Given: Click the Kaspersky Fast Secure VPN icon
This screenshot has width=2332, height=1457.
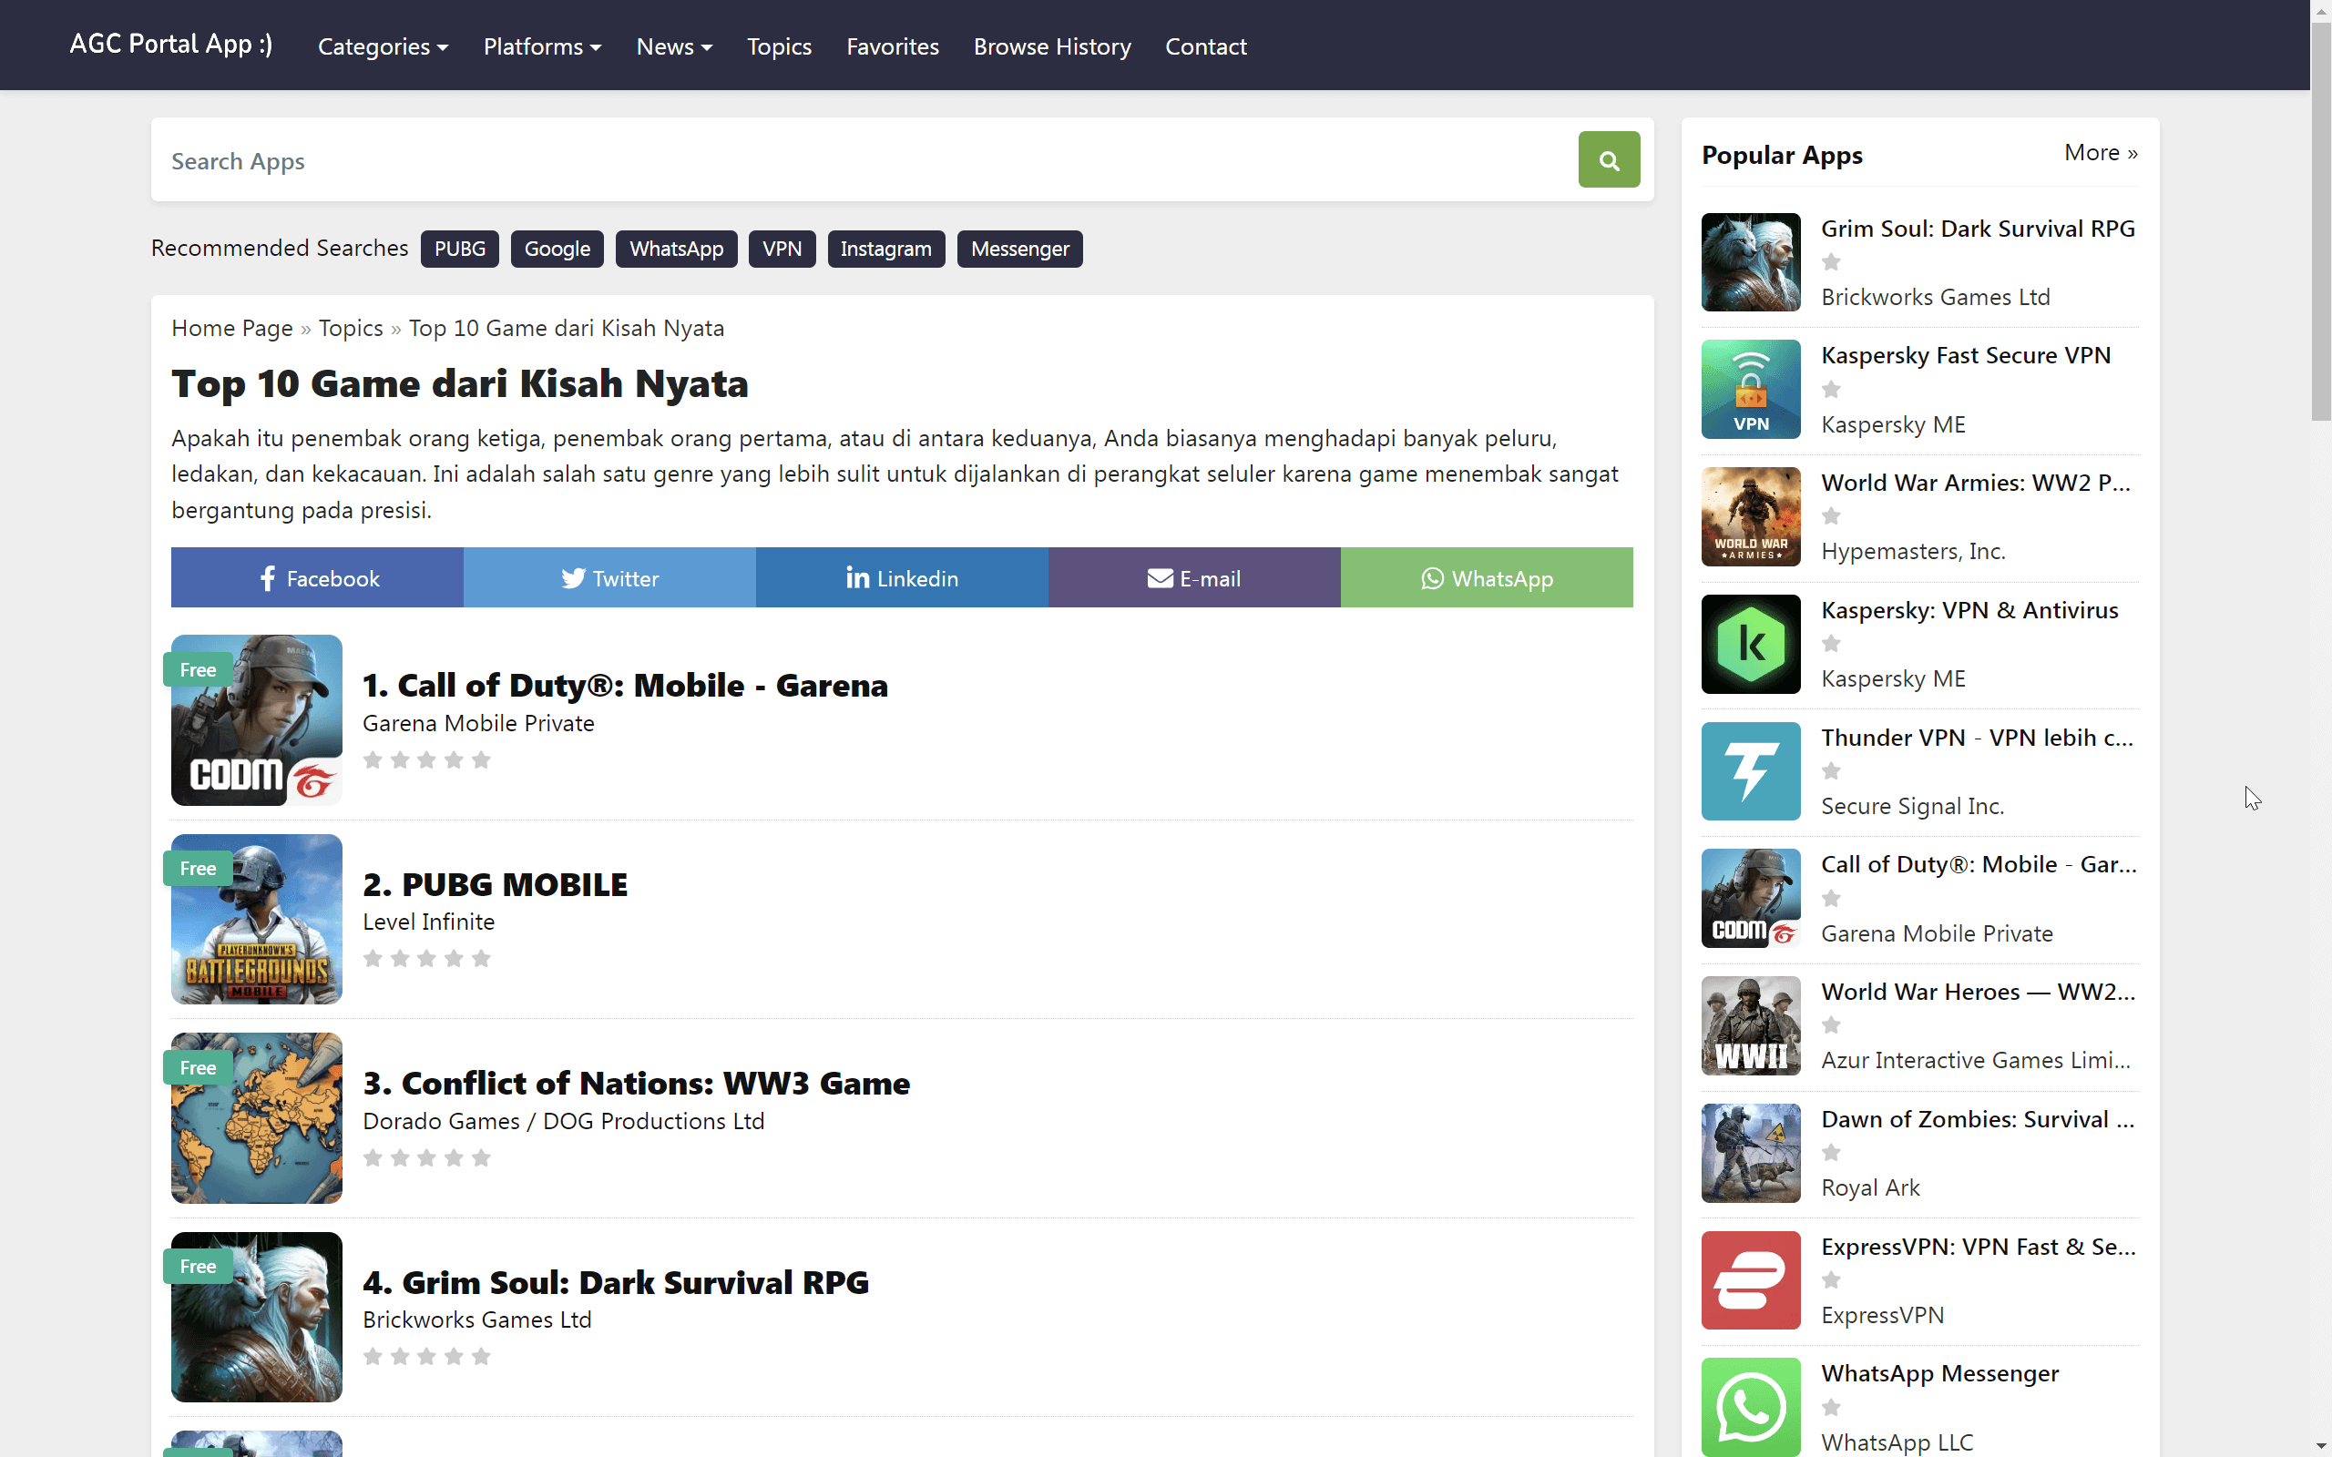Looking at the screenshot, I should coord(1750,390).
